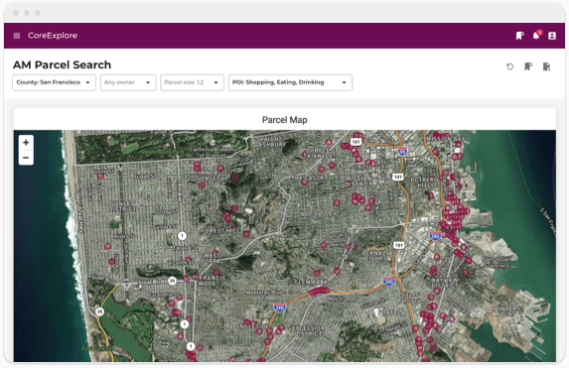The width and height of the screenshot is (569, 368).
Task: Save search with the bookmark icon below header
Action: (528, 66)
